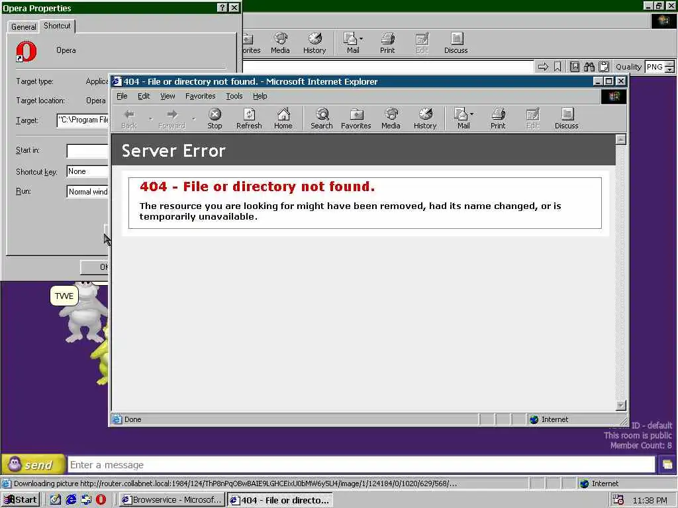Click the Shortcut key field showing None
Screen dimensions: 678x508
click(87, 171)
